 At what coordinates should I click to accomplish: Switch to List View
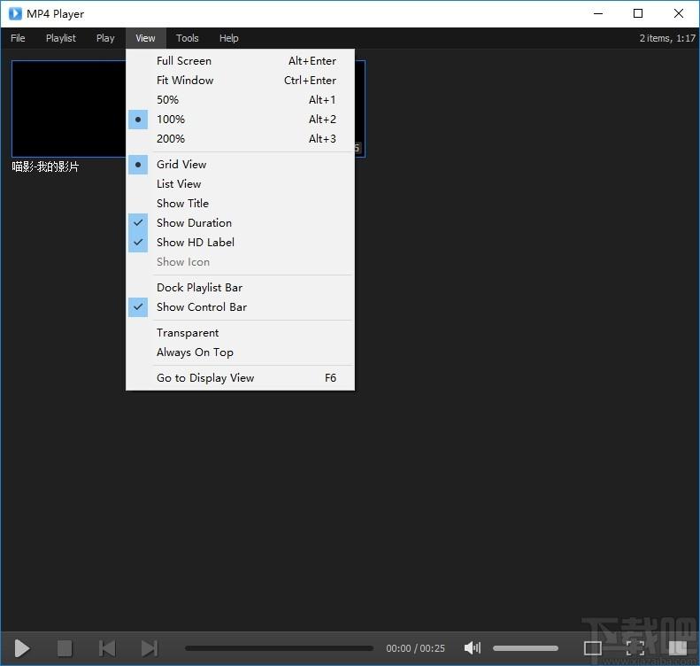[240, 184]
